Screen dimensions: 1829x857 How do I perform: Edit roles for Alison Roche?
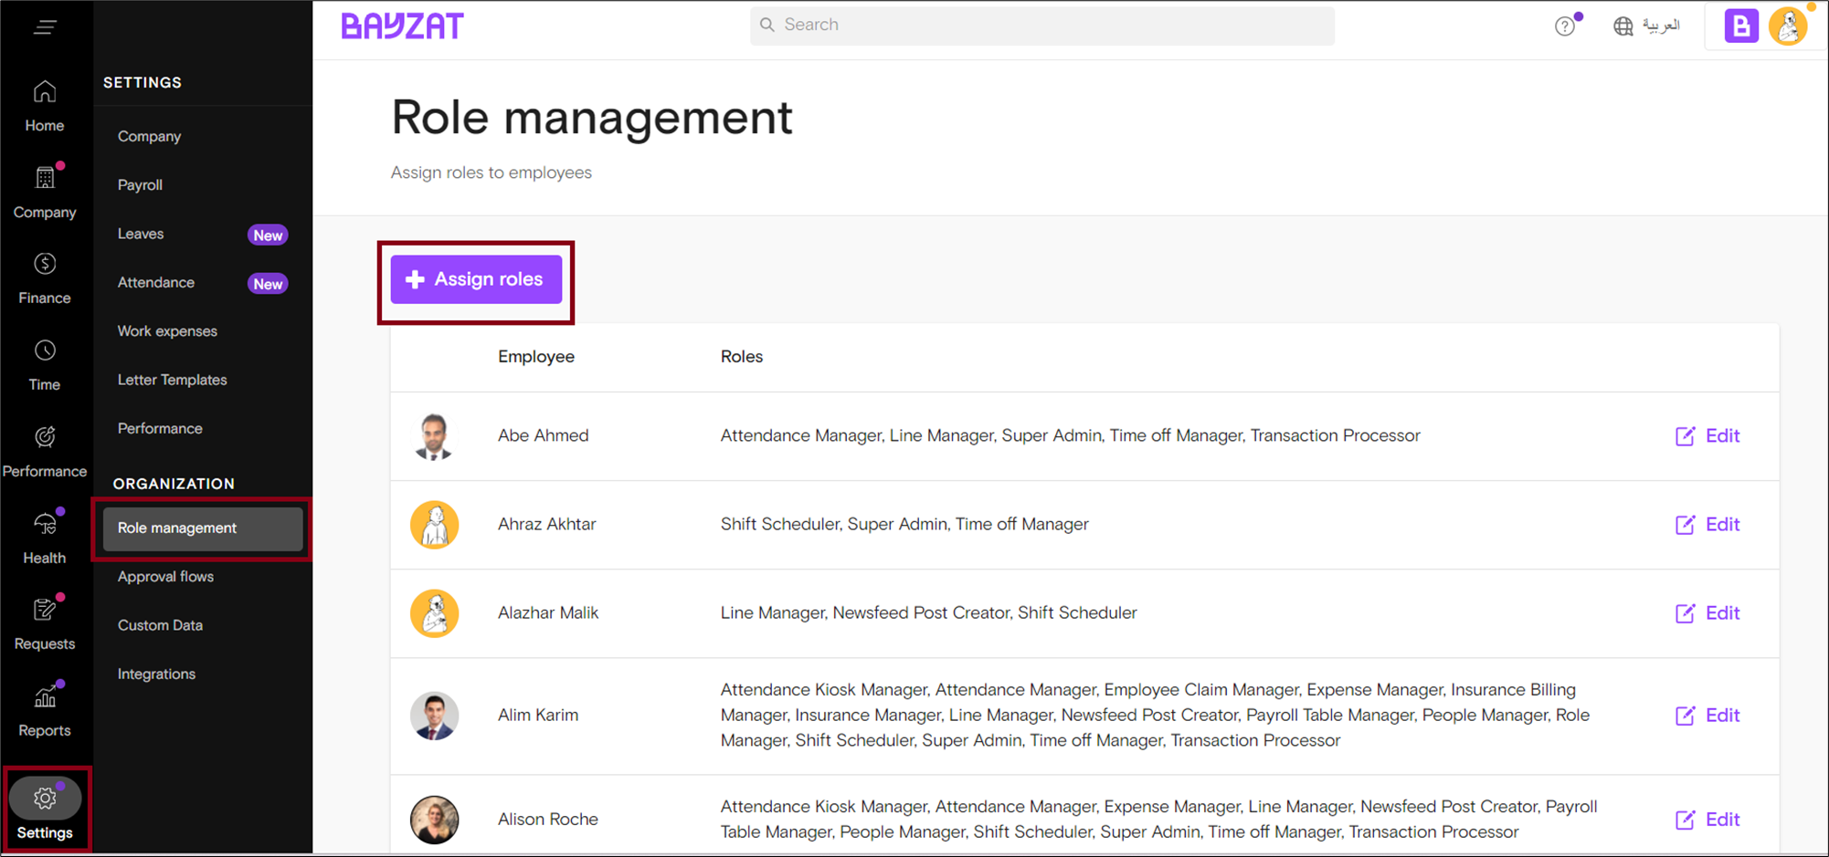pos(1707,819)
